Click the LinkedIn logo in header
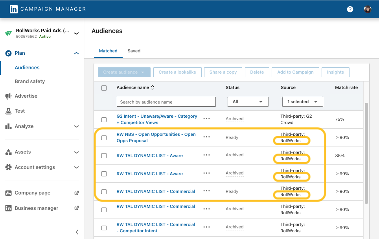The image size is (379, 239). click(14, 9)
